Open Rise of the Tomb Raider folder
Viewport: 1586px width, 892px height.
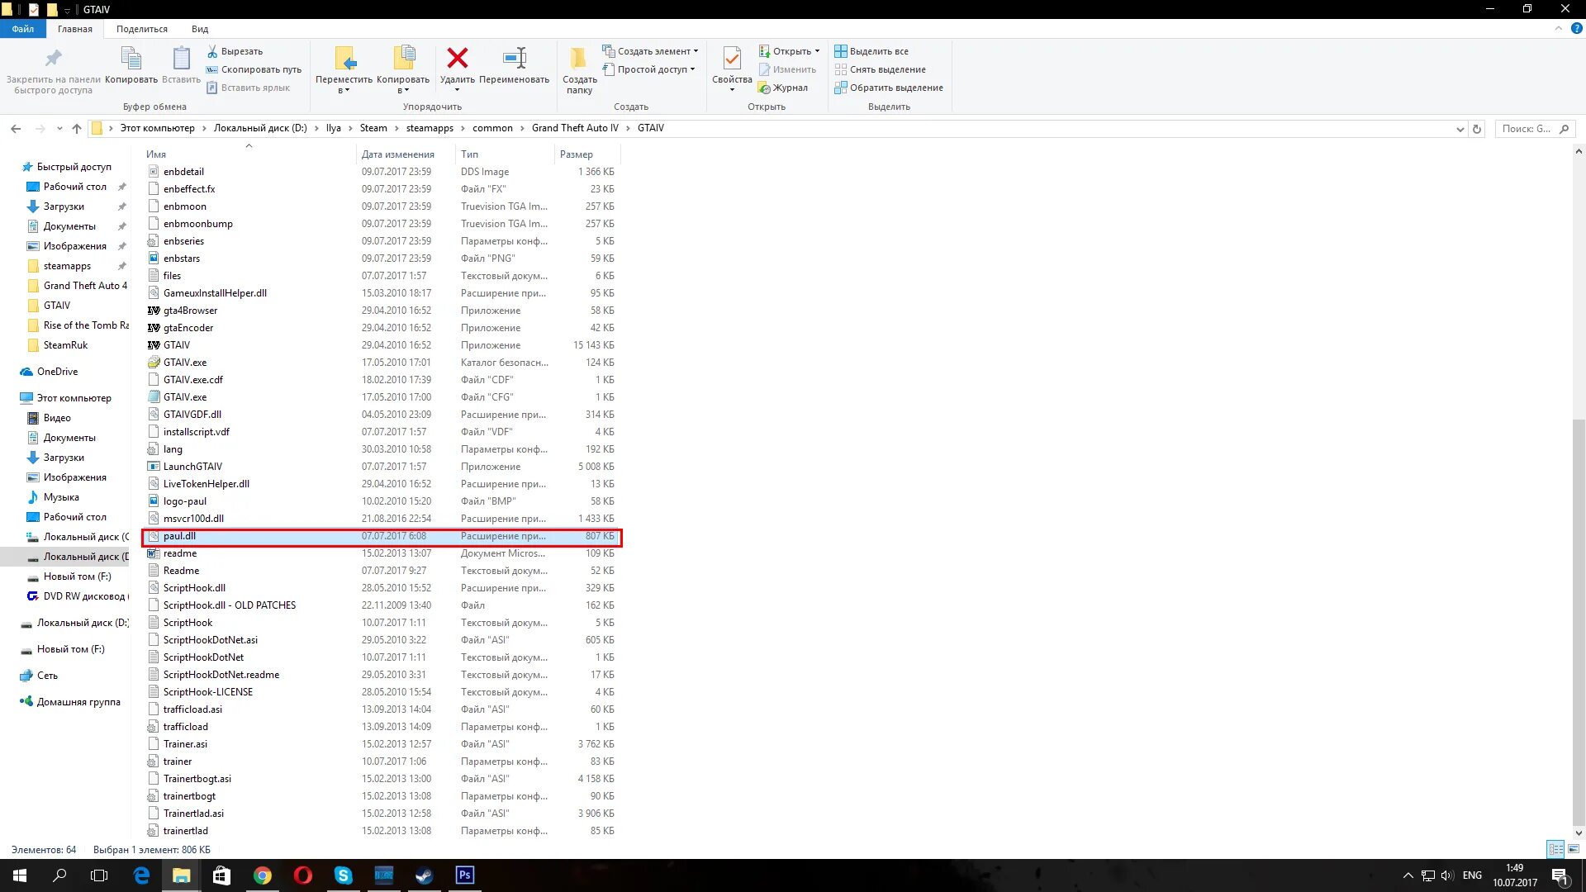86,325
